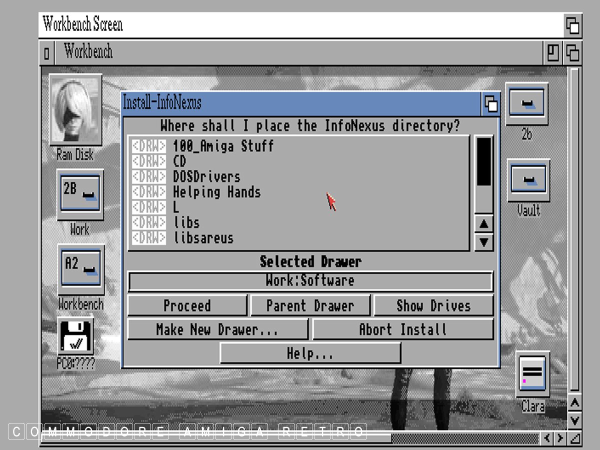Select the Vault drive icon
This screenshot has width=600, height=450.
coord(528,180)
